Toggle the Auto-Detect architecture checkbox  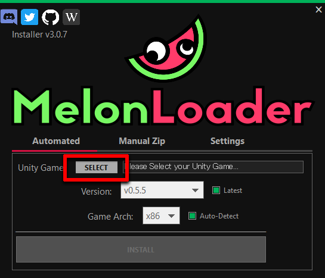click(x=192, y=215)
